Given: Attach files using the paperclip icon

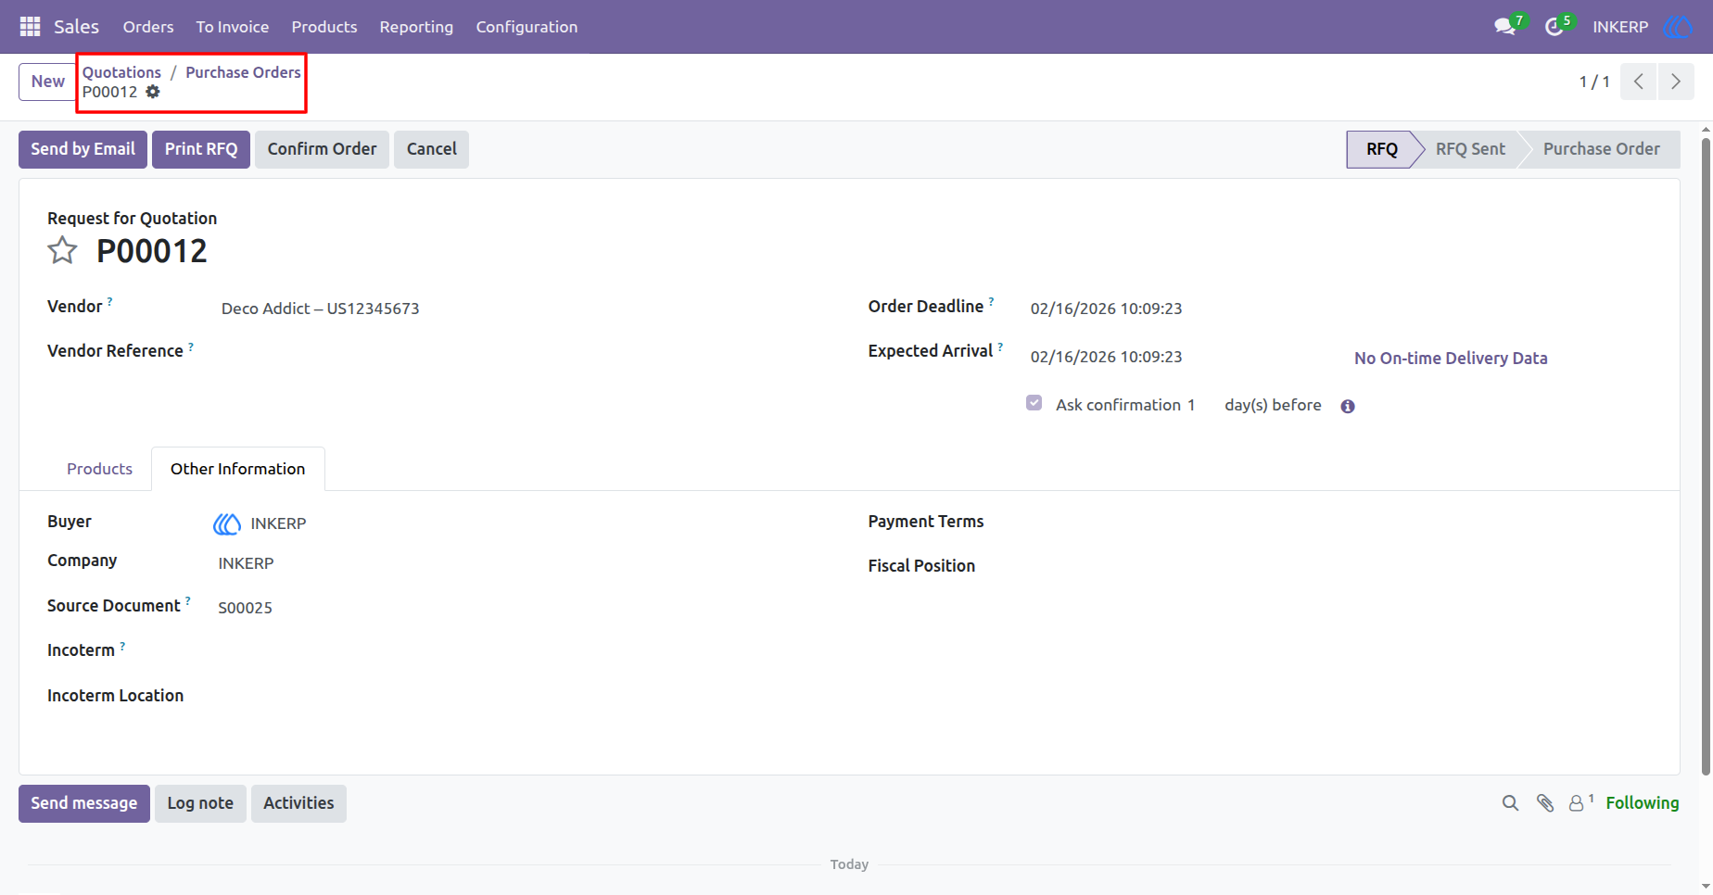Looking at the screenshot, I should (1544, 803).
